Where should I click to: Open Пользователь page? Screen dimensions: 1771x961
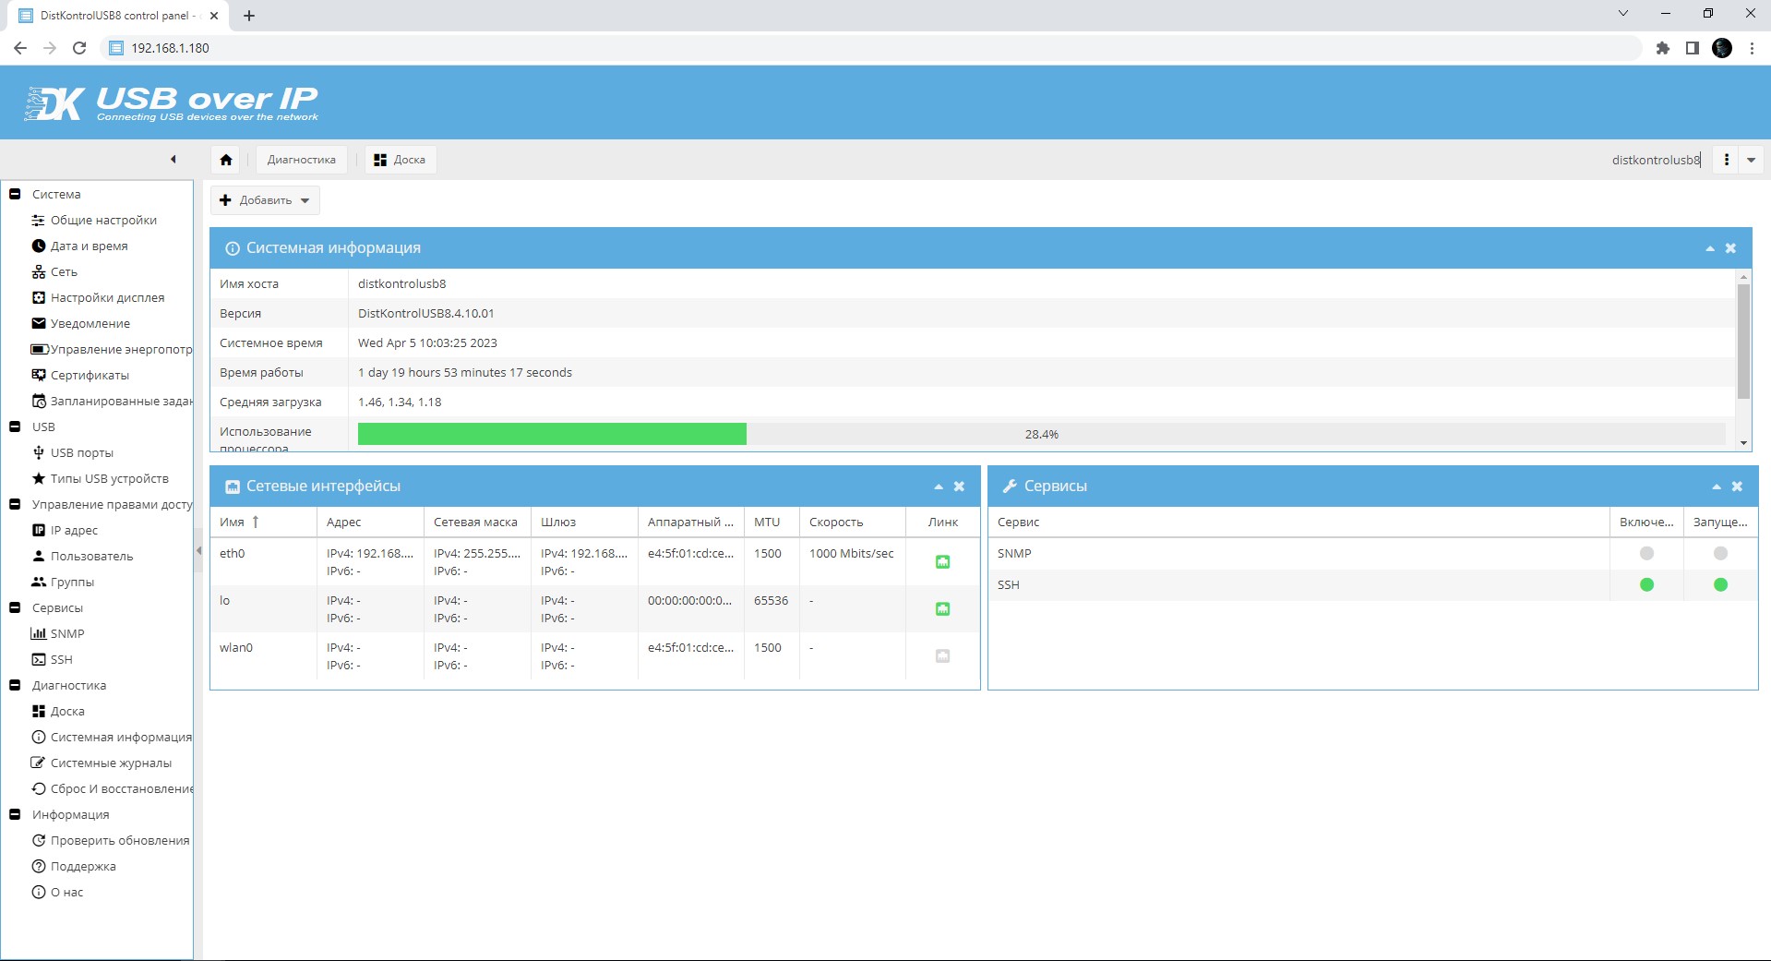[x=91, y=556]
